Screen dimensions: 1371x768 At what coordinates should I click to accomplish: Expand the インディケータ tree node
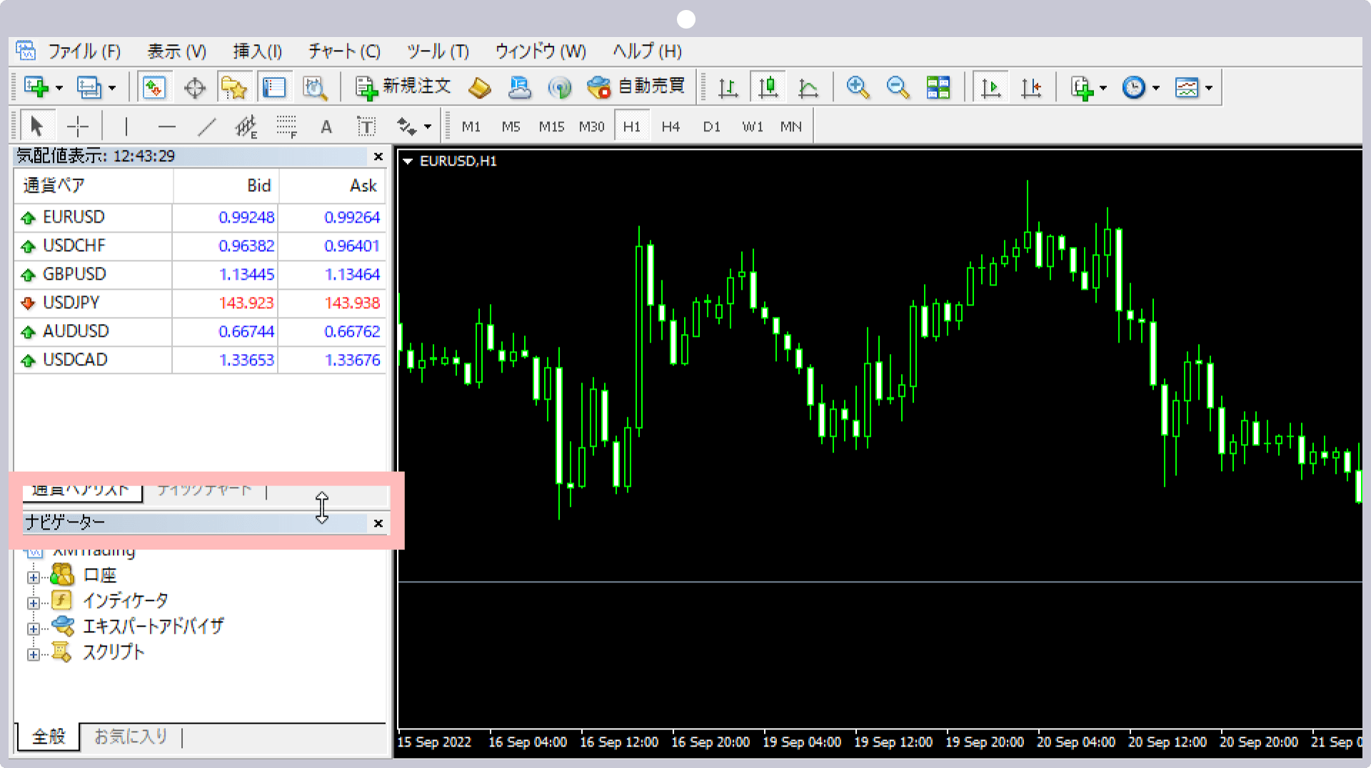click(33, 603)
